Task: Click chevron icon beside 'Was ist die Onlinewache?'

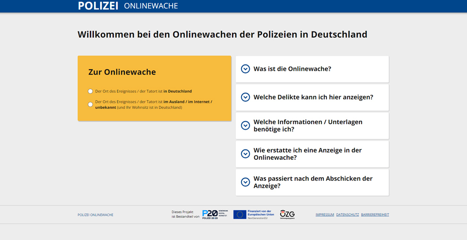Action: (245, 69)
